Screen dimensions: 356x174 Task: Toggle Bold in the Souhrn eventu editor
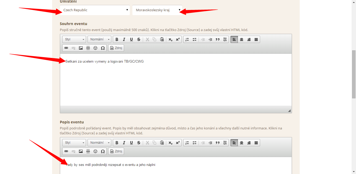point(117,39)
